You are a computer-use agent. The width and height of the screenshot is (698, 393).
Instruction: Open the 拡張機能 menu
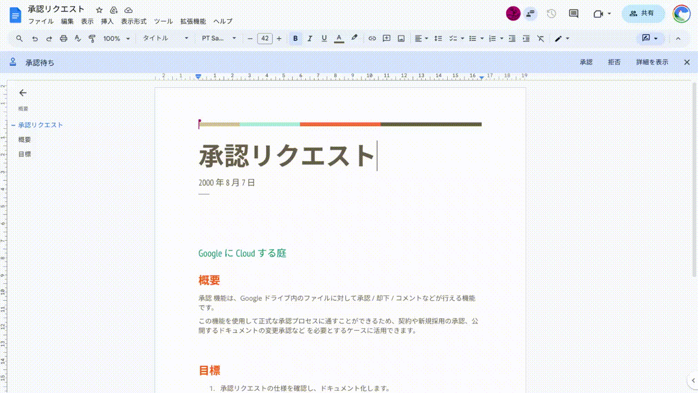click(x=193, y=21)
